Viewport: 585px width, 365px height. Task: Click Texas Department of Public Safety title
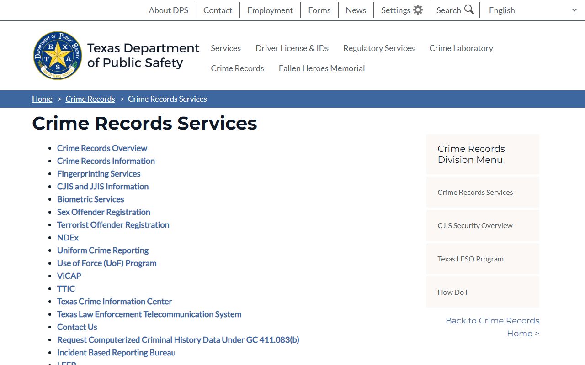point(143,55)
